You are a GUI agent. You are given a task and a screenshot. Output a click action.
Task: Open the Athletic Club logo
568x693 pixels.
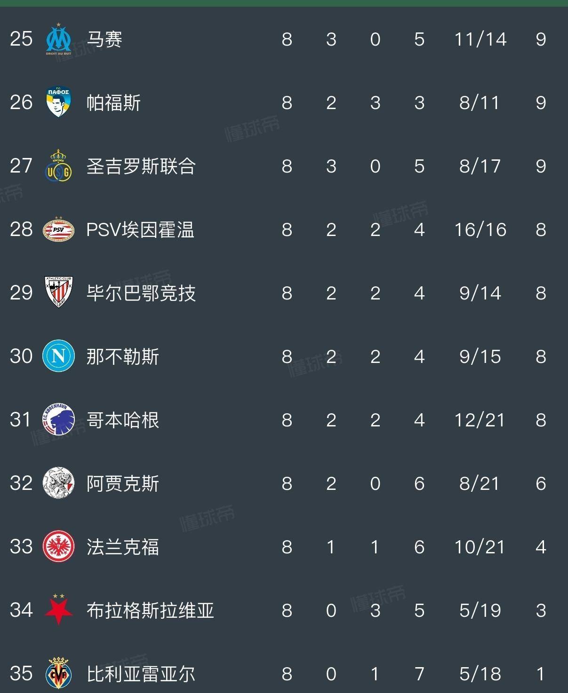(x=58, y=293)
